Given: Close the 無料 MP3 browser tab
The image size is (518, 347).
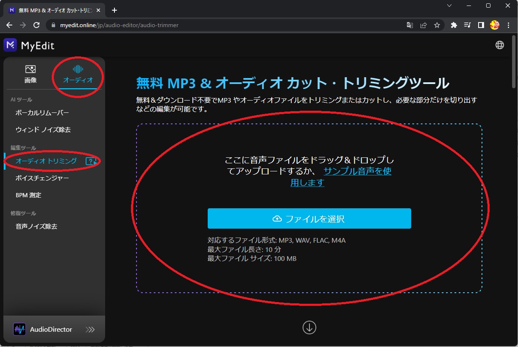Looking at the screenshot, I should click(x=98, y=10).
